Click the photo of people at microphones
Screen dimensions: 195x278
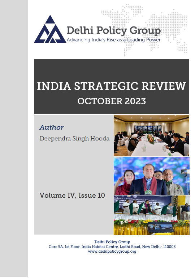151,176
